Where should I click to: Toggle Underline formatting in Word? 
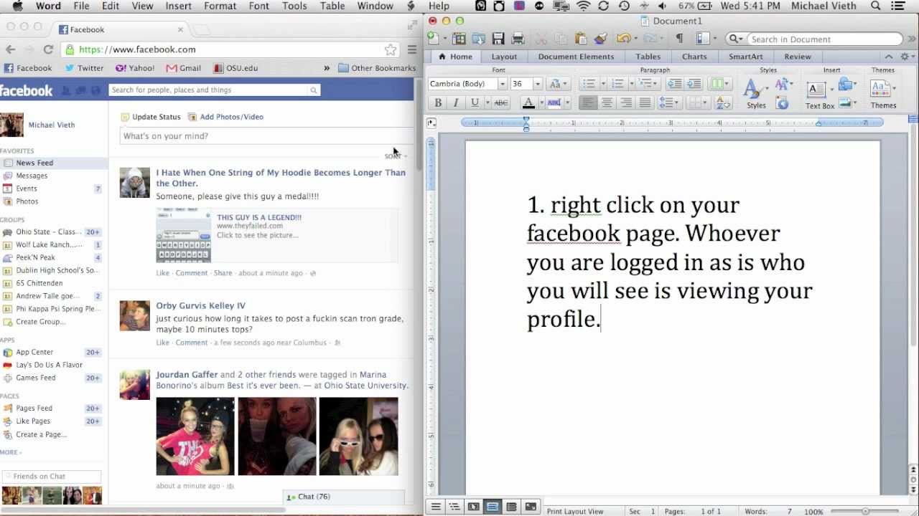pyautogui.click(x=475, y=102)
